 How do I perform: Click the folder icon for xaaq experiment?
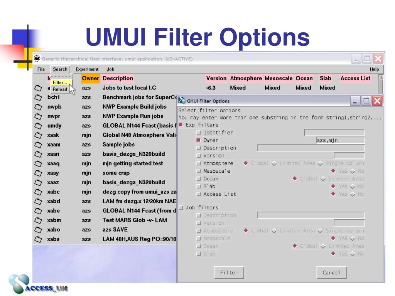pyautogui.click(x=38, y=164)
